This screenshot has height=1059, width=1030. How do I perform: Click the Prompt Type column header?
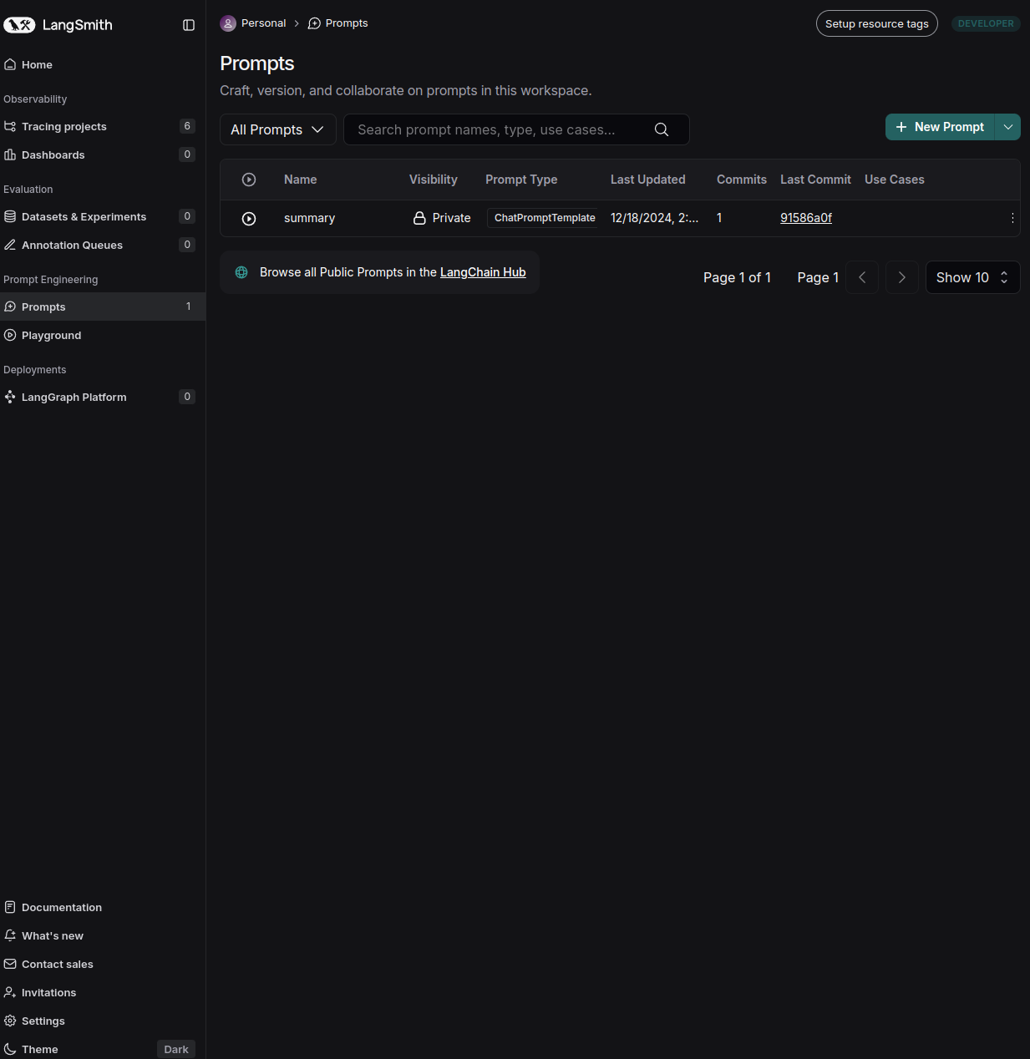tap(521, 180)
